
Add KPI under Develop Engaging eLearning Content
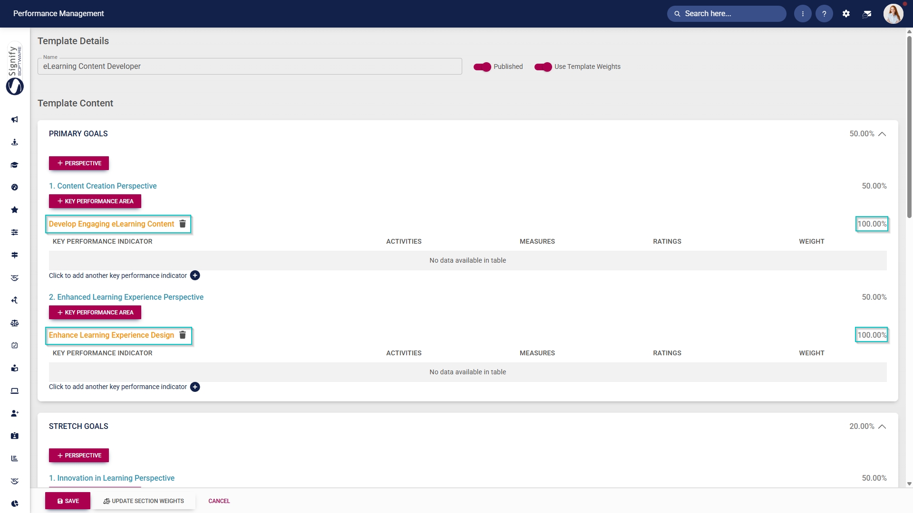click(x=195, y=275)
